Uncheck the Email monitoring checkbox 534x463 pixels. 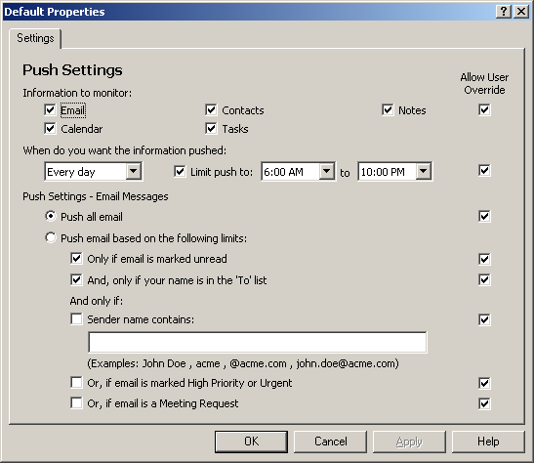50,110
